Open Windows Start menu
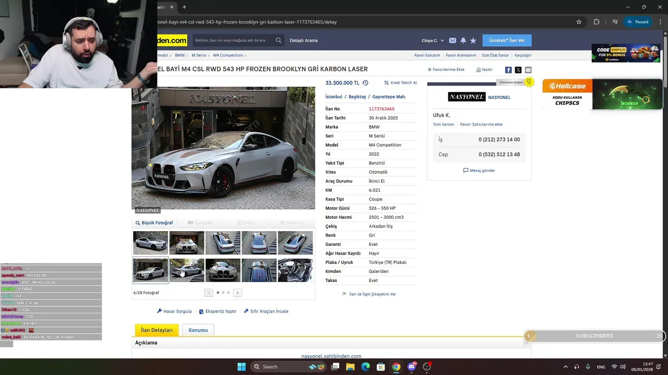Screen dimensions: 668x375 click(242, 367)
